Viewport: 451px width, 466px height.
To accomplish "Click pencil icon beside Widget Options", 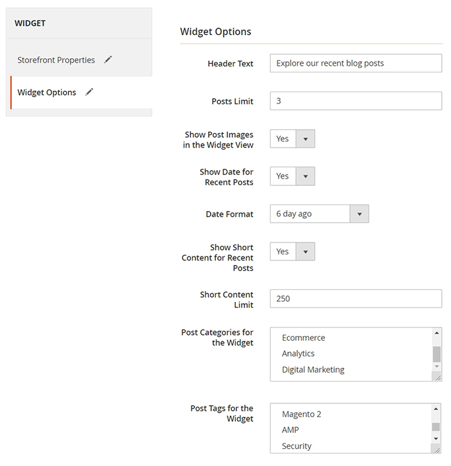I will click(x=89, y=92).
